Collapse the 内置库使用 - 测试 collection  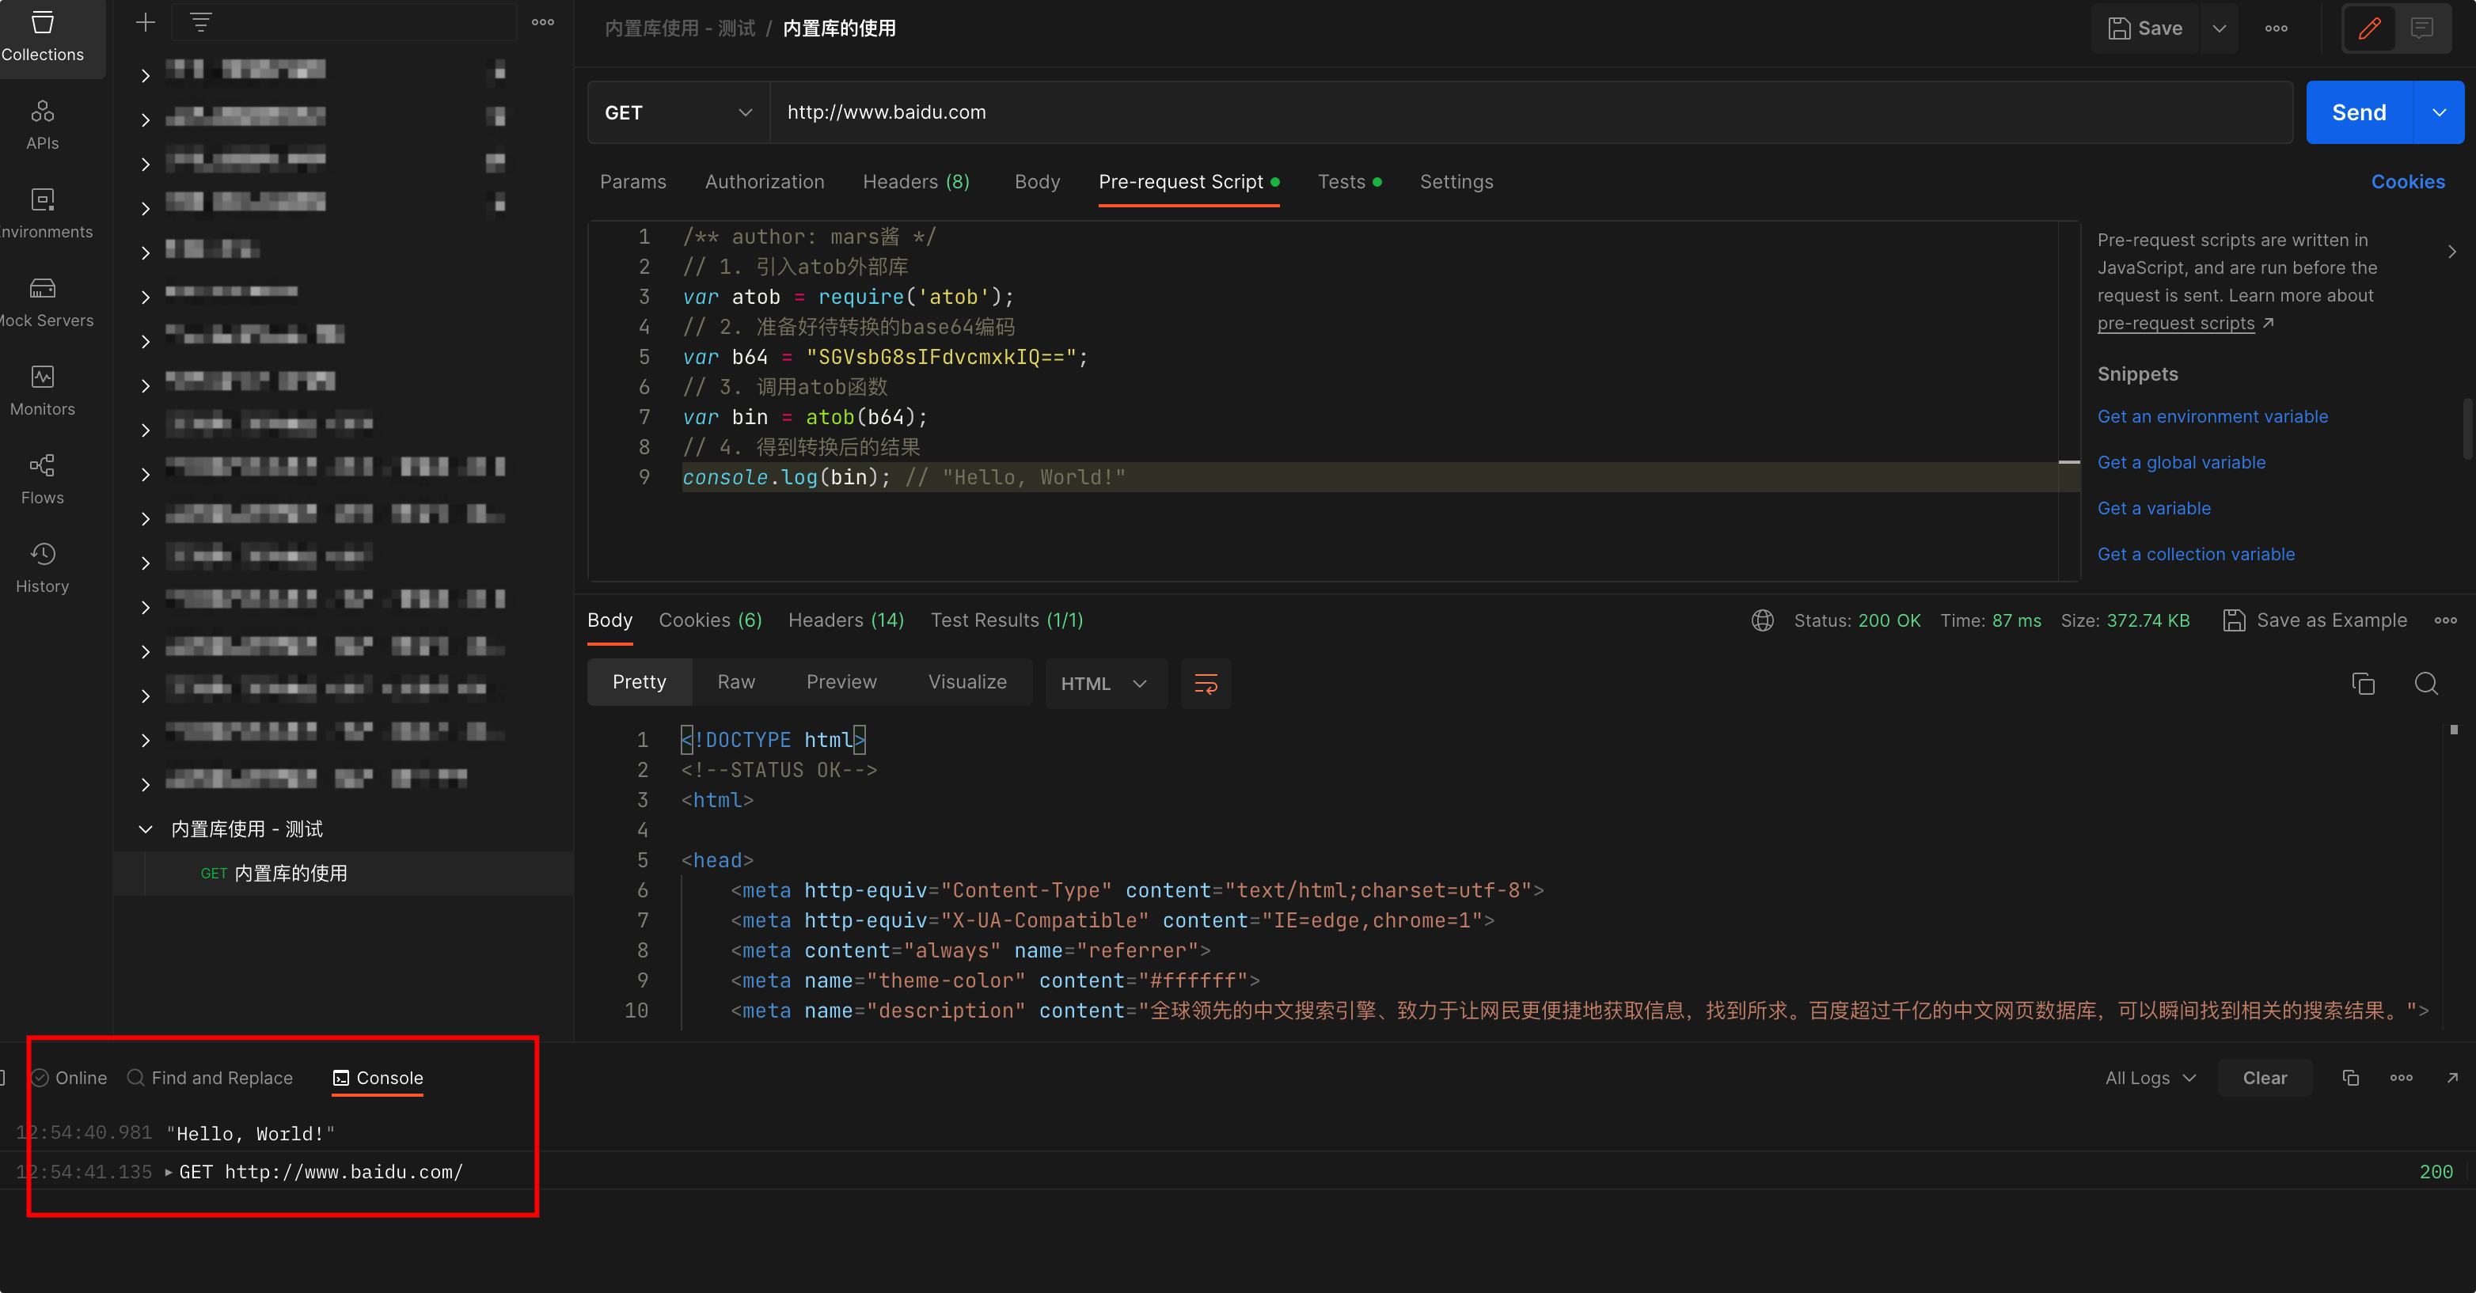point(145,829)
